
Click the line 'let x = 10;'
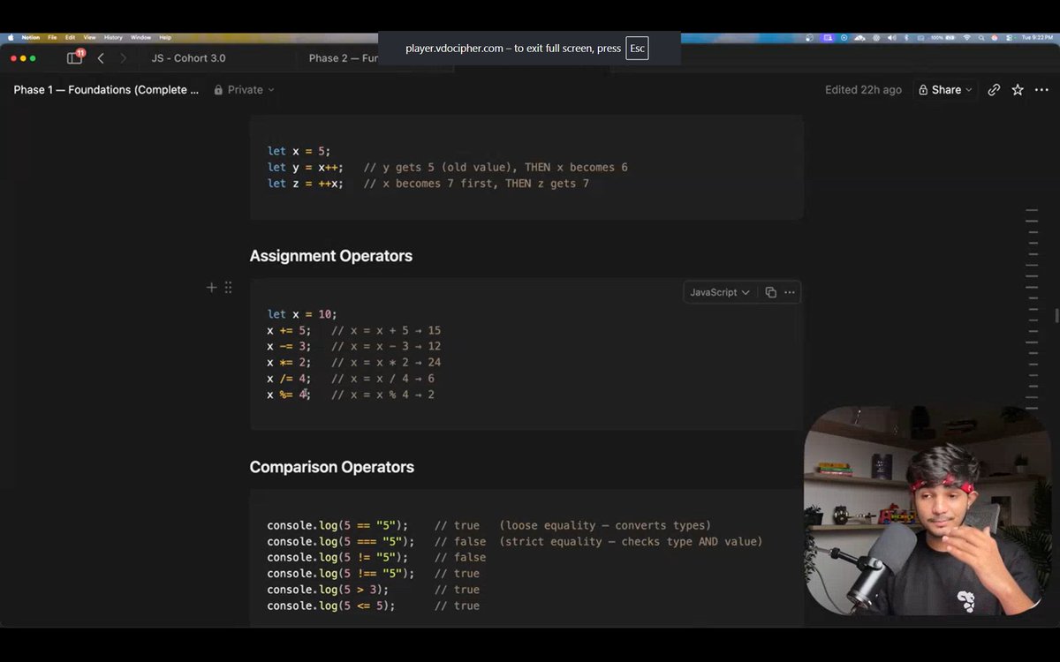pos(302,314)
